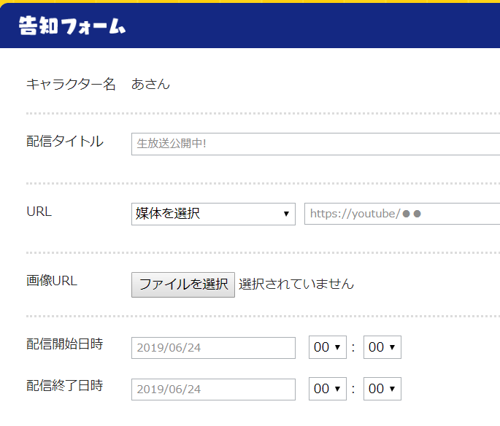
Task: Open the start hour dropdown
Action: click(328, 347)
